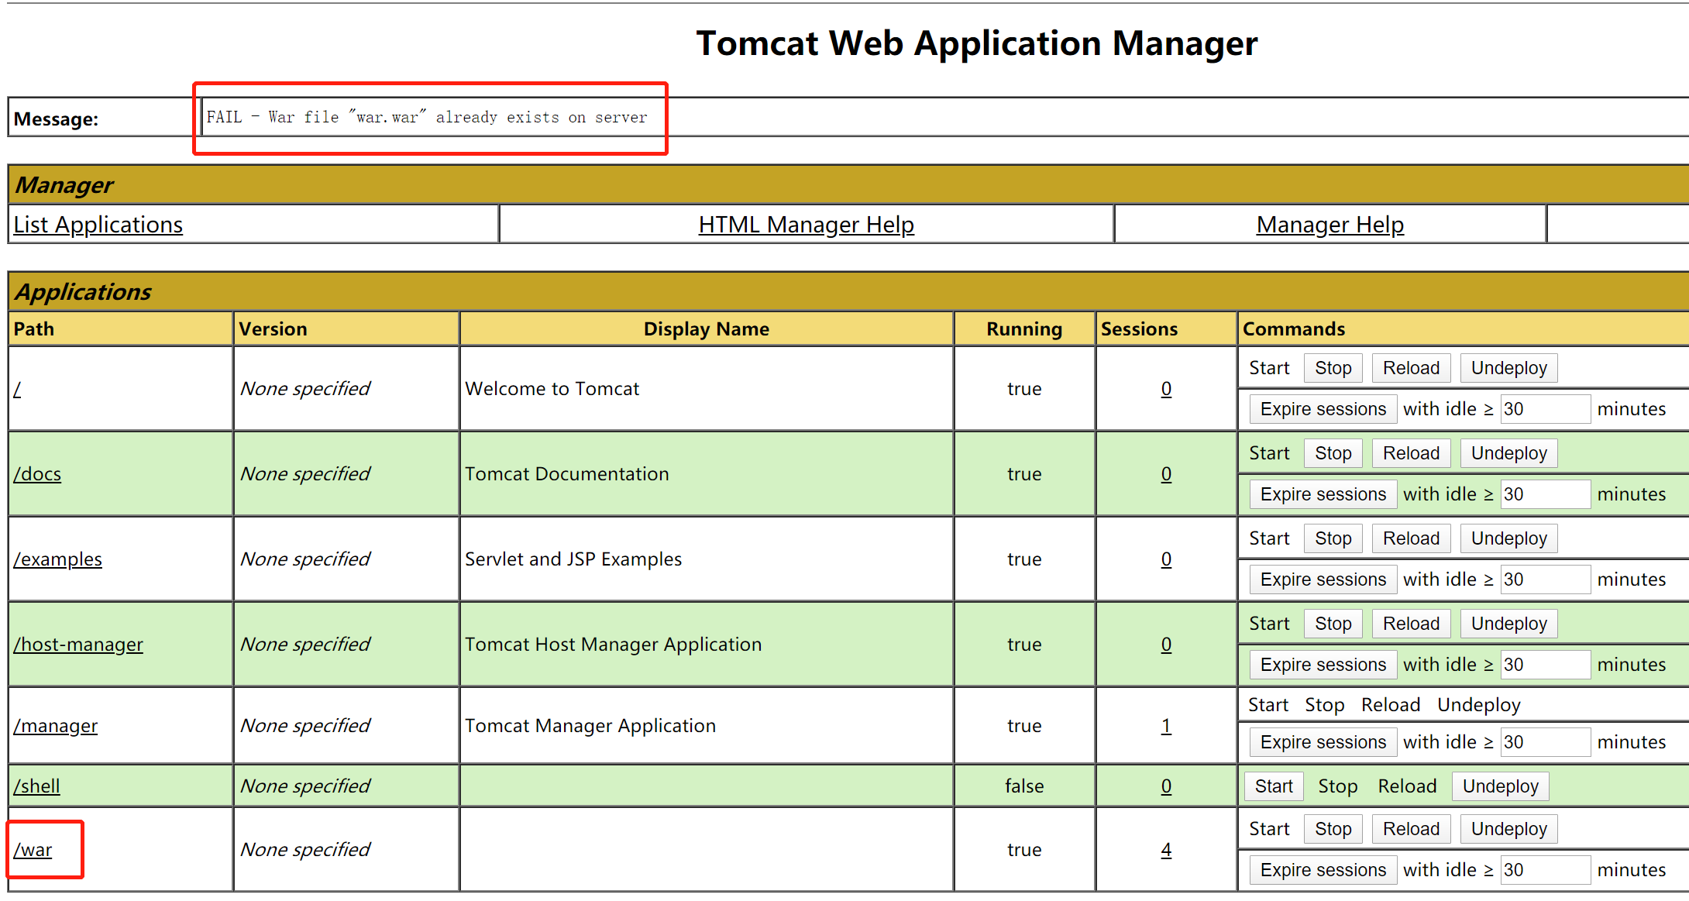Edit idle minutes field for /manager

pos(1545,742)
